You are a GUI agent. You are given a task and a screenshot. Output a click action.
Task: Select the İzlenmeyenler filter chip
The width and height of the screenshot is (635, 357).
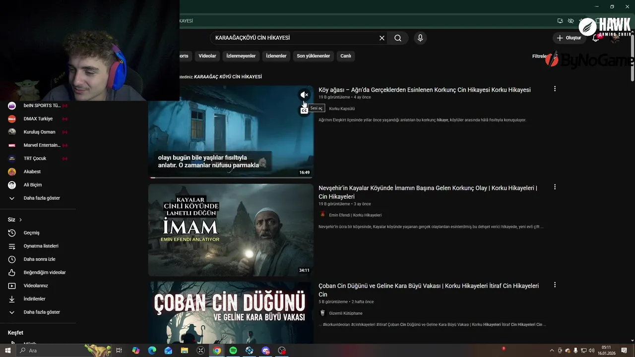(241, 56)
